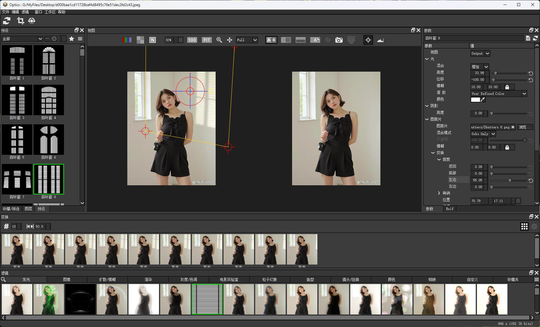Toggle the on-screen controls crosshair button

(x=368, y=40)
